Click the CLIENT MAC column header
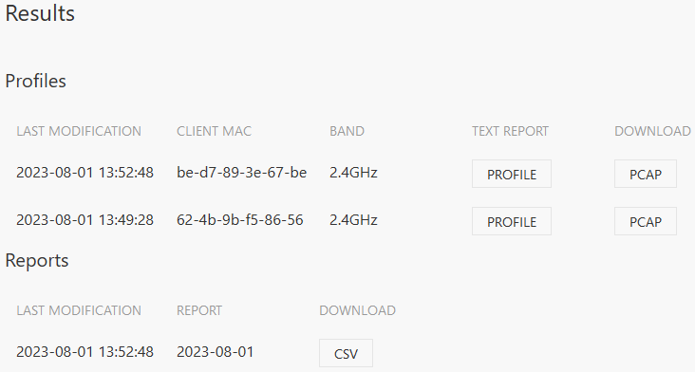Screen dimensions: 695x372 [214, 131]
